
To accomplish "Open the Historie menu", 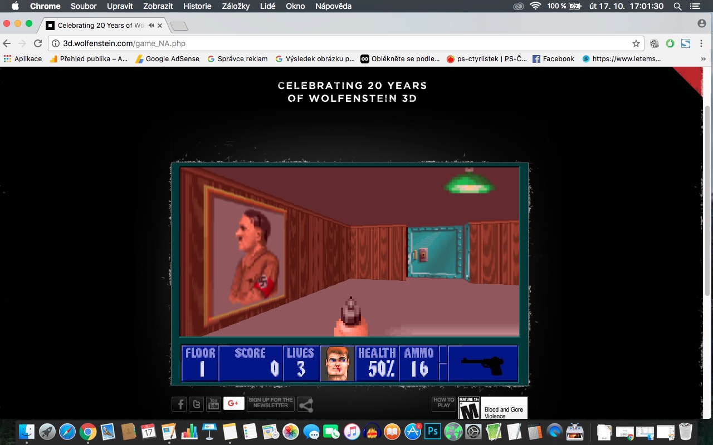I will tap(197, 6).
